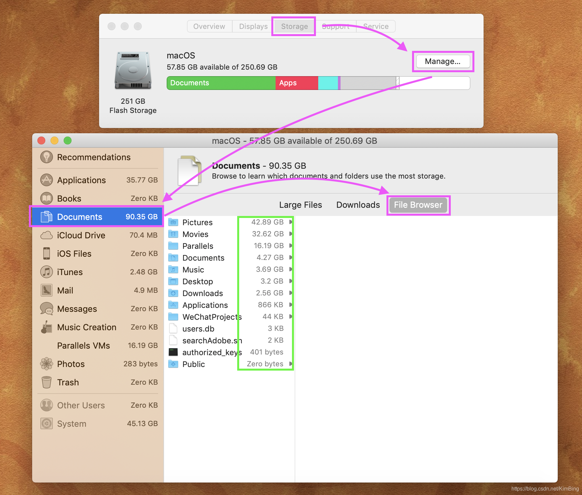The height and width of the screenshot is (495, 582).
Task: Switch to the Displays tab
Action: [253, 26]
